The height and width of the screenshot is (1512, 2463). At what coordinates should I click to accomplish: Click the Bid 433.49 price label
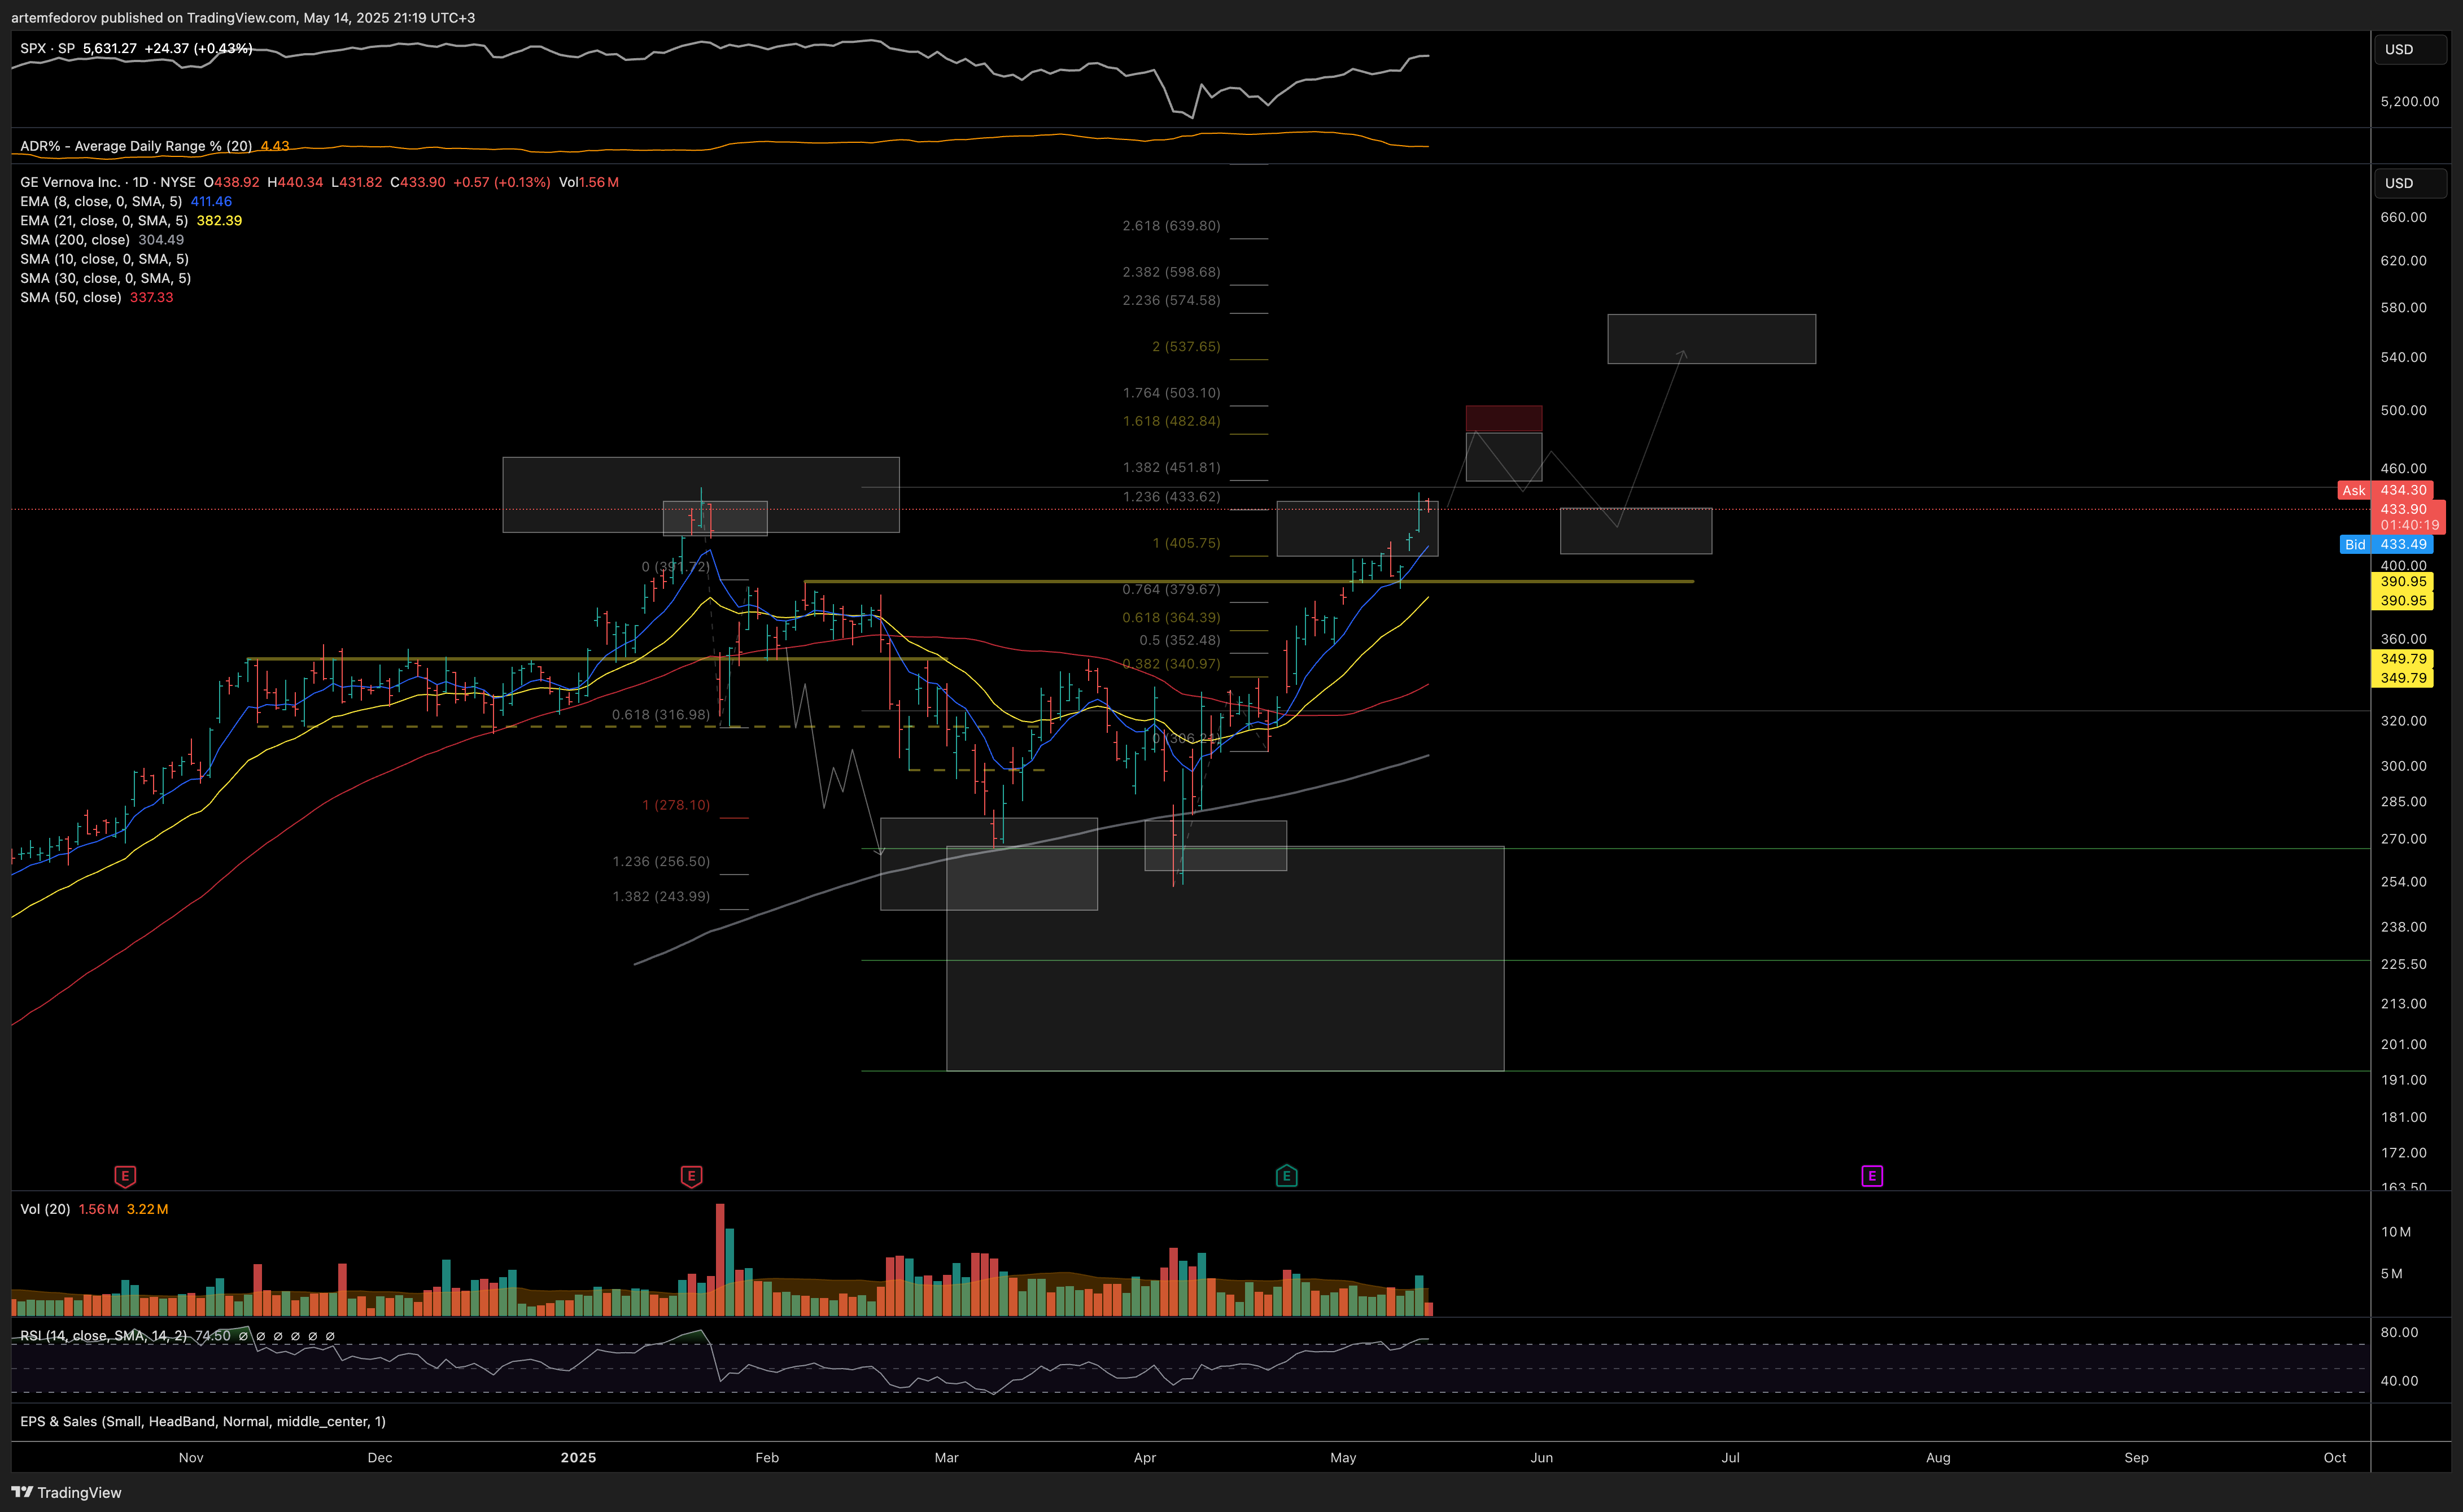tap(2386, 544)
